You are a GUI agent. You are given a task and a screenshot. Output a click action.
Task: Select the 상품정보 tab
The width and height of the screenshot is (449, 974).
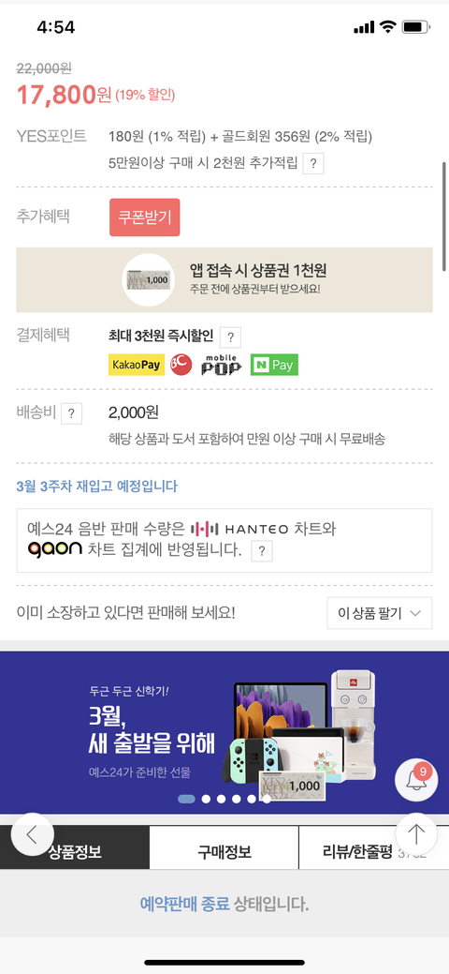coord(75,851)
